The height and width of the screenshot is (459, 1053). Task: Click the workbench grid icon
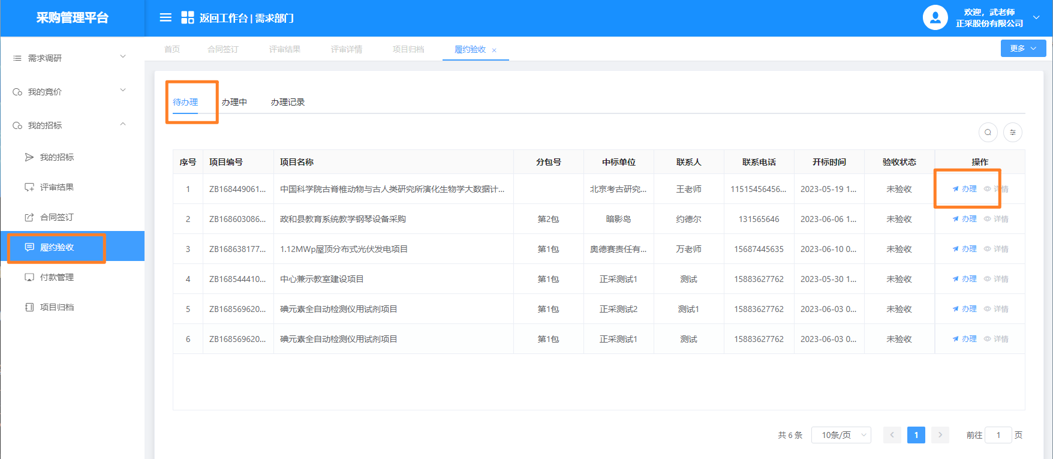tap(187, 18)
